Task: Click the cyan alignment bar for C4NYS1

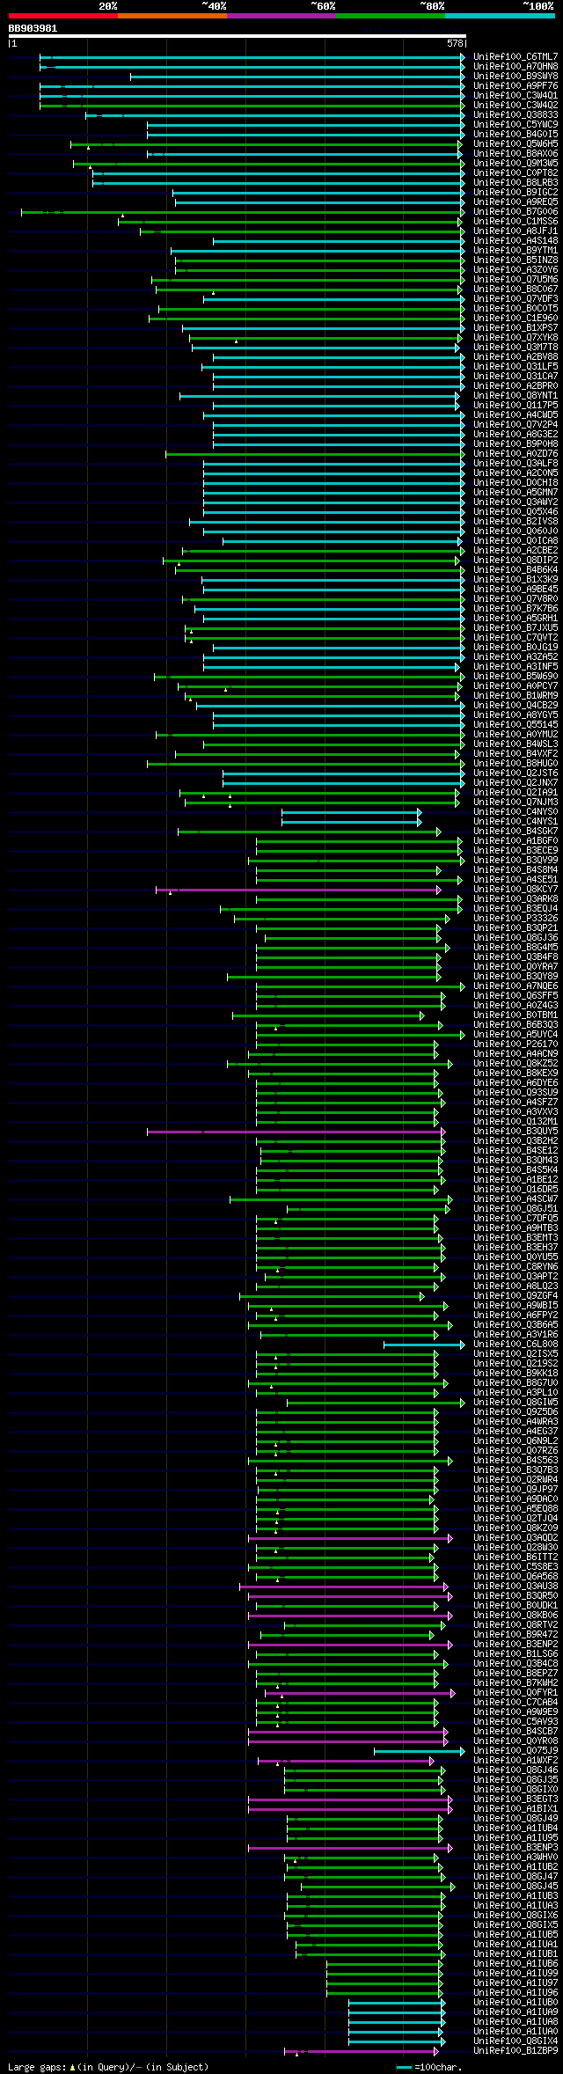Action: click(351, 821)
